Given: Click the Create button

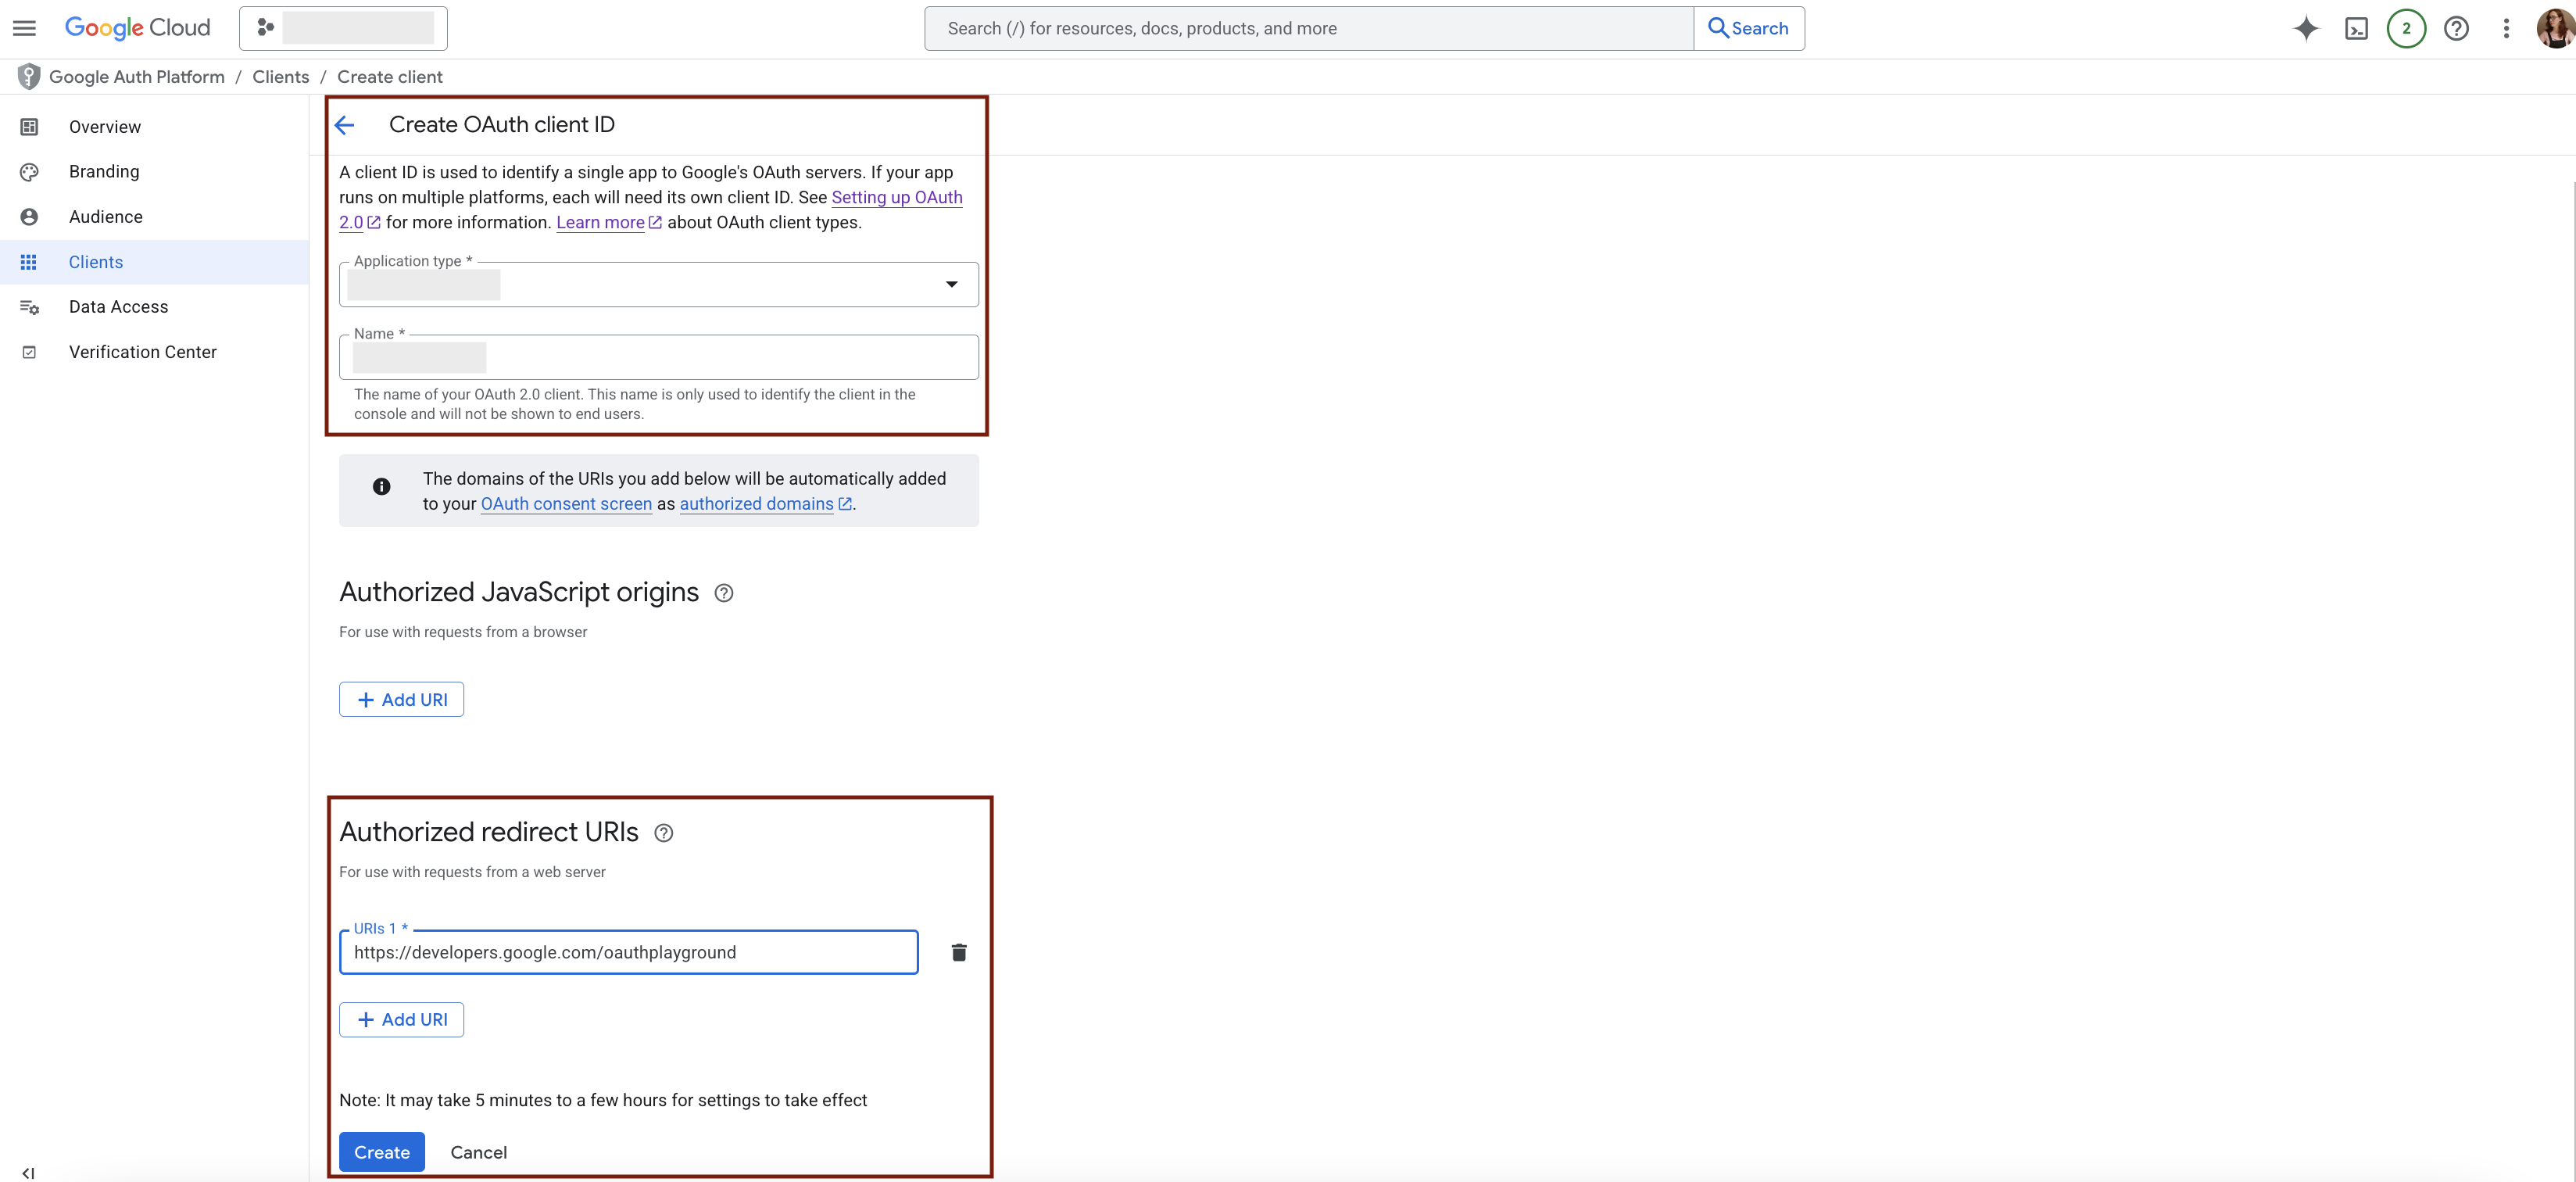Looking at the screenshot, I should (x=381, y=1151).
